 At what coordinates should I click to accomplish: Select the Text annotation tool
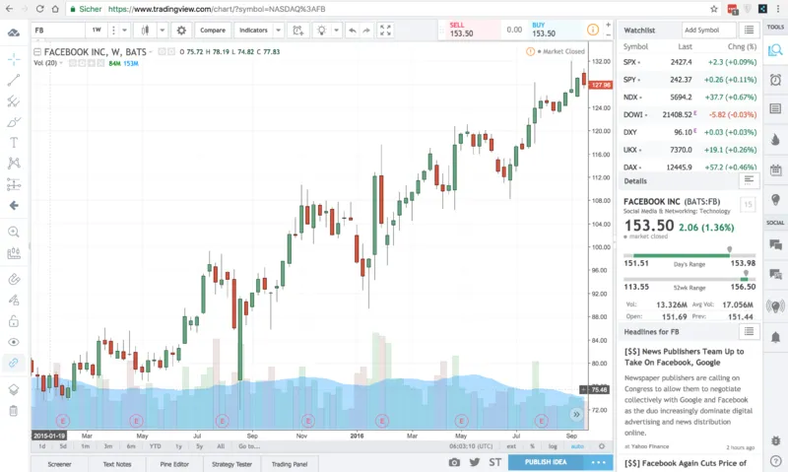point(14,143)
